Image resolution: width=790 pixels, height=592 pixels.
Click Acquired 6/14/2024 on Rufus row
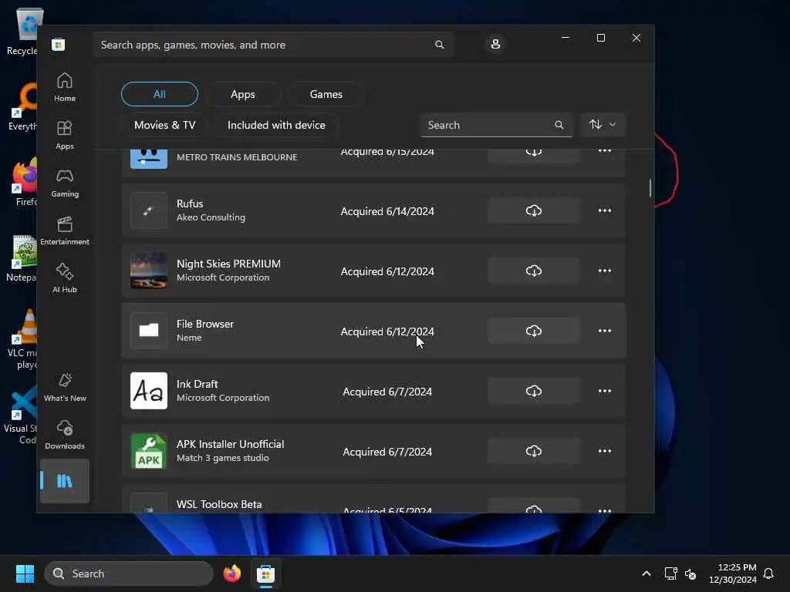point(387,211)
